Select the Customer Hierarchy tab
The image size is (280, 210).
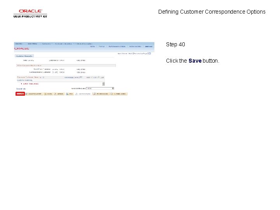click(24, 56)
